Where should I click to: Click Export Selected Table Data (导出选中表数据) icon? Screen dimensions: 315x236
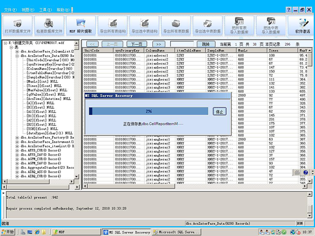208,26
